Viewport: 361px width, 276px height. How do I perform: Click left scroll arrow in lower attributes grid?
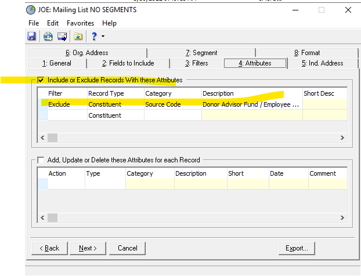(42, 218)
